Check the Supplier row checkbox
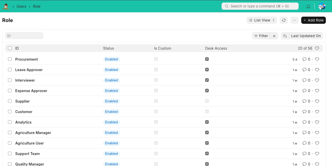The width and height of the screenshot is (332, 166). 10,101
